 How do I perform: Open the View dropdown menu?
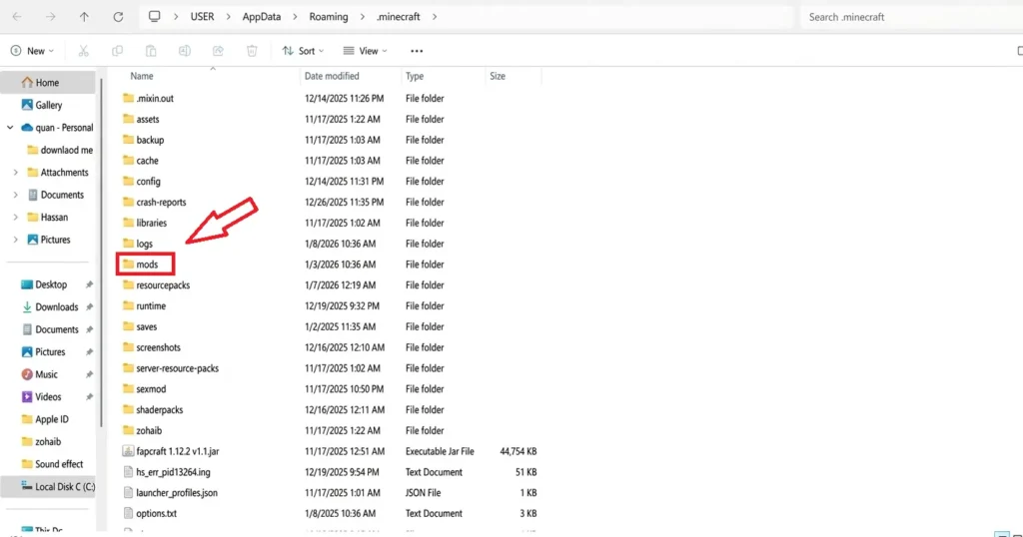click(x=366, y=51)
